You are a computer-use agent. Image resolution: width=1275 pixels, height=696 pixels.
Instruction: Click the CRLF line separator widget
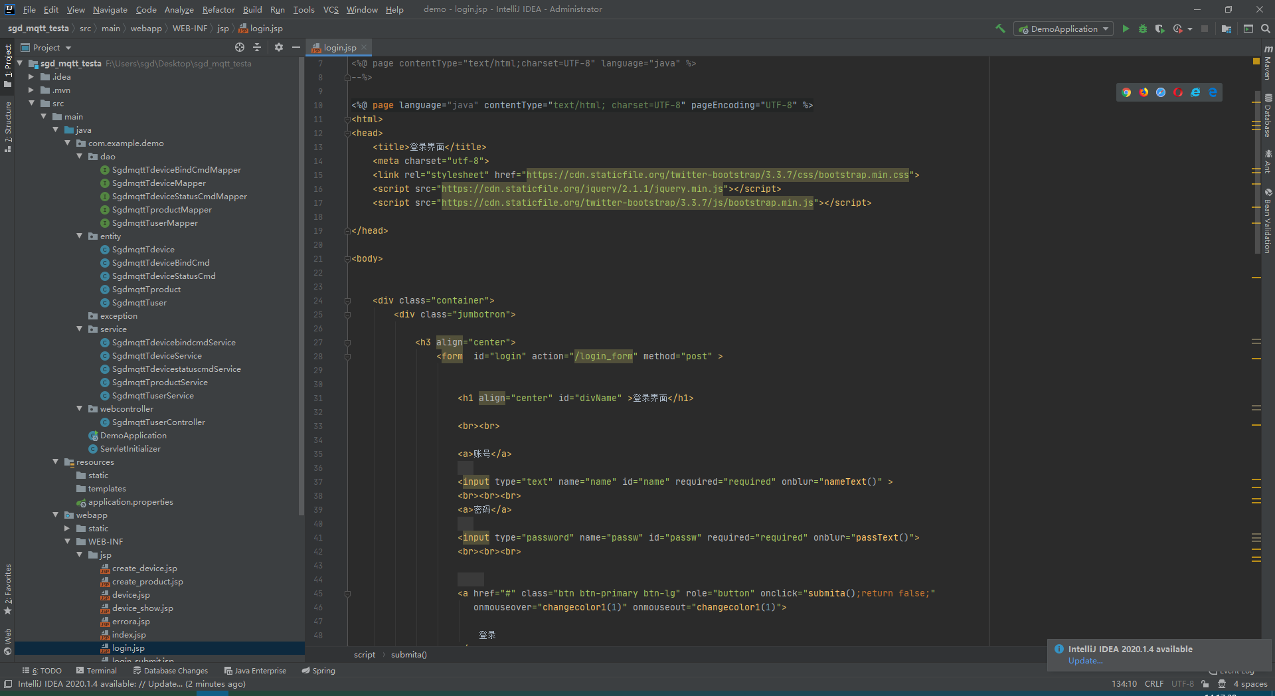[1154, 684]
